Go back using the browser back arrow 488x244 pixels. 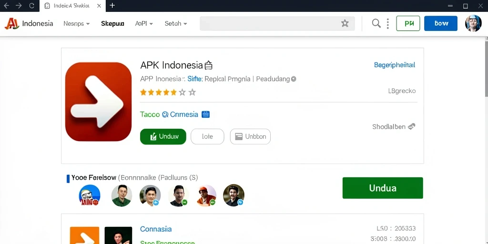point(6,6)
